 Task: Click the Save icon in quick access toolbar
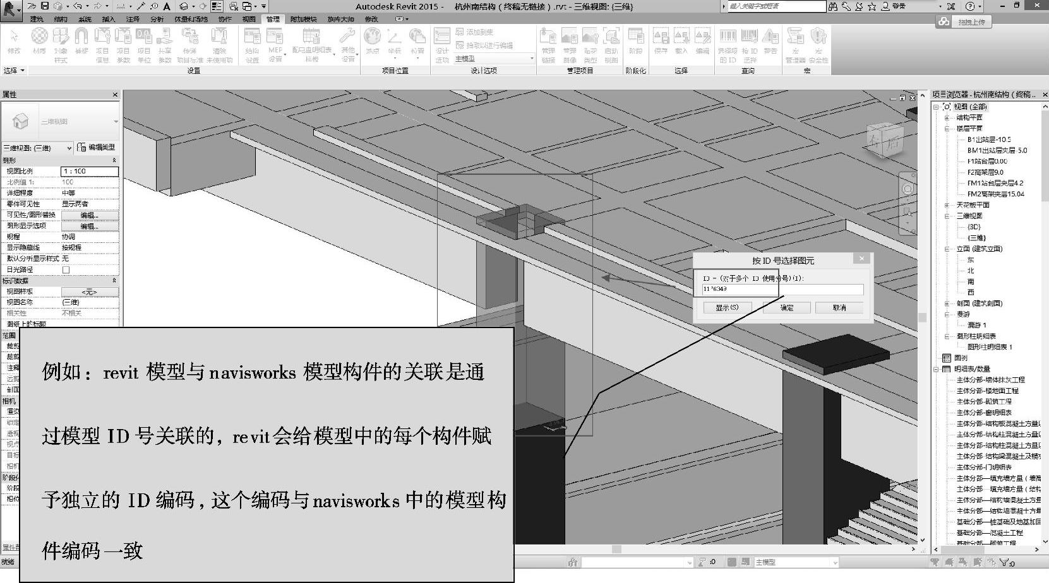tap(45, 6)
